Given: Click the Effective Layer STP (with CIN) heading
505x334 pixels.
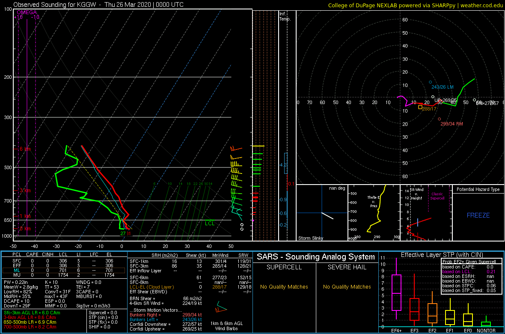Looking at the screenshot, I should [x=442, y=255].
